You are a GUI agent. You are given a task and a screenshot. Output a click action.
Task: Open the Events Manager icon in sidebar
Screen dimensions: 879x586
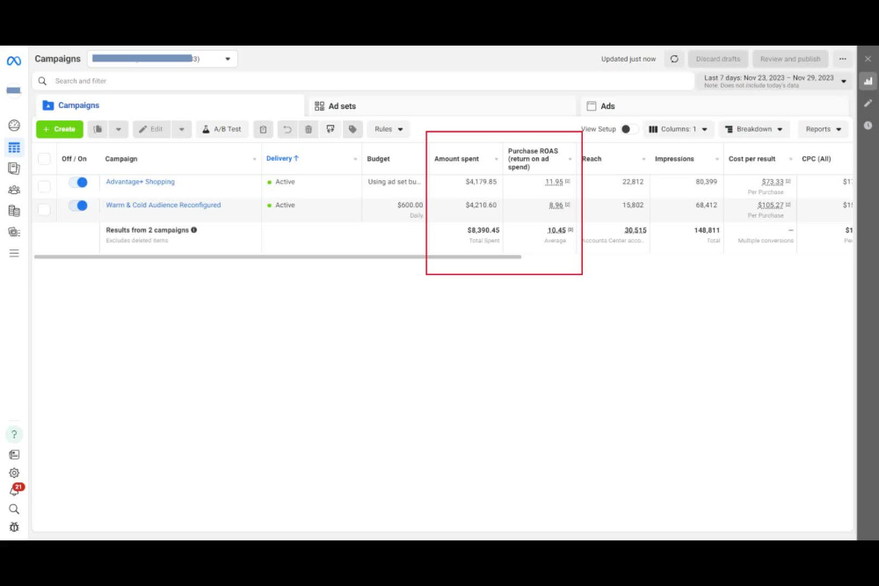click(14, 232)
